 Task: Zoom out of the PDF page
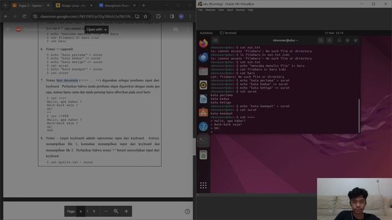[x=106, y=211]
